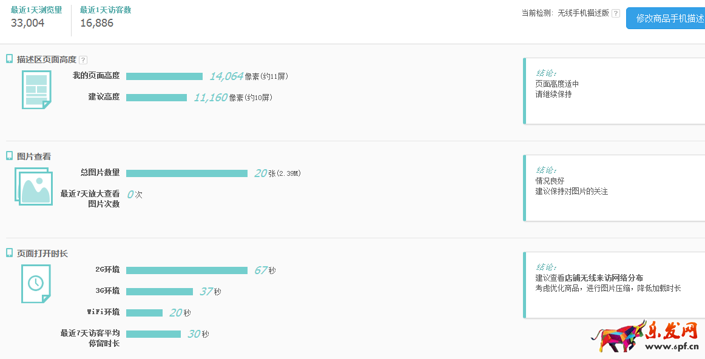
Task: Click phone icon beside 图片查看 heading
Action: click(x=10, y=156)
